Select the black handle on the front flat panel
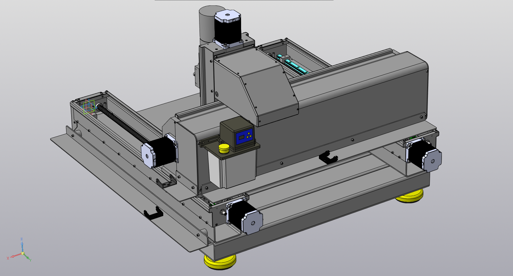This screenshot has width=513, height=276. [x=153, y=212]
